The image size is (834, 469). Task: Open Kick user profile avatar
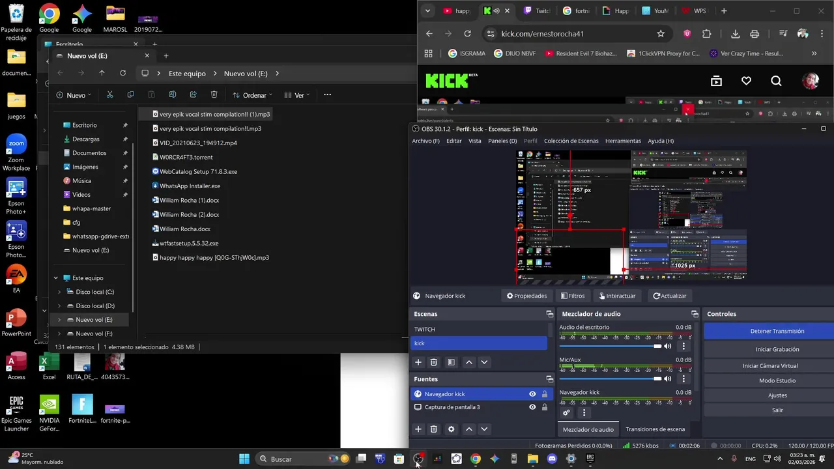(x=811, y=81)
